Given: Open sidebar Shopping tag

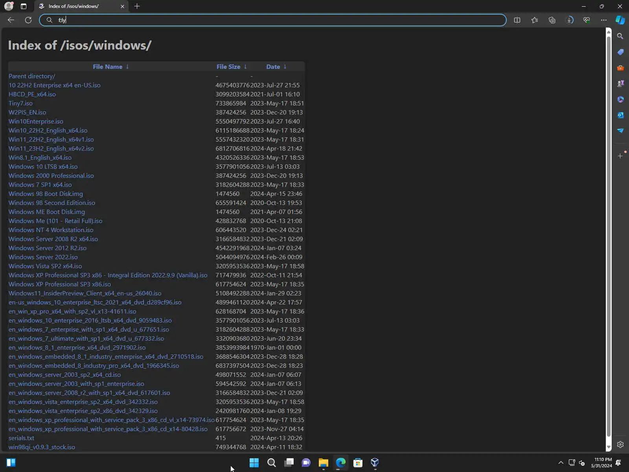Looking at the screenshot, I should (620, 52).
